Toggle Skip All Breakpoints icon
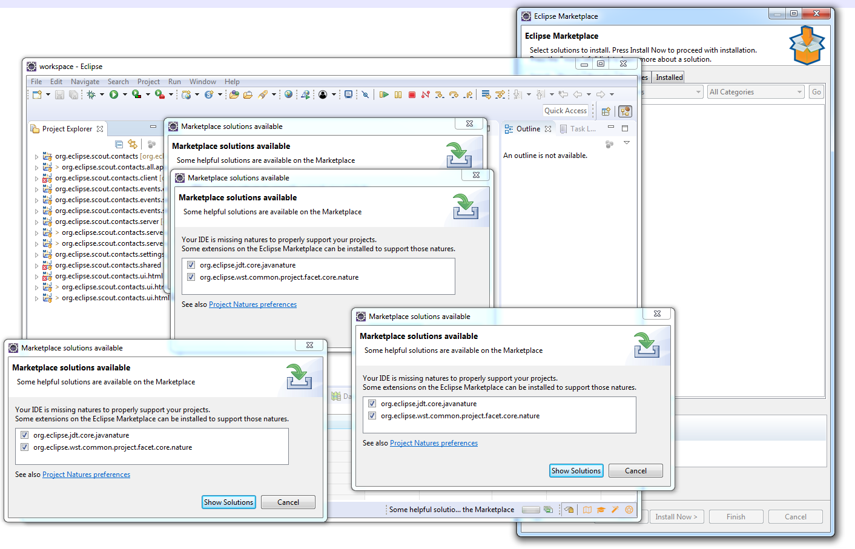The height and width of the screenshot is (549, 855). coord(365,94)
